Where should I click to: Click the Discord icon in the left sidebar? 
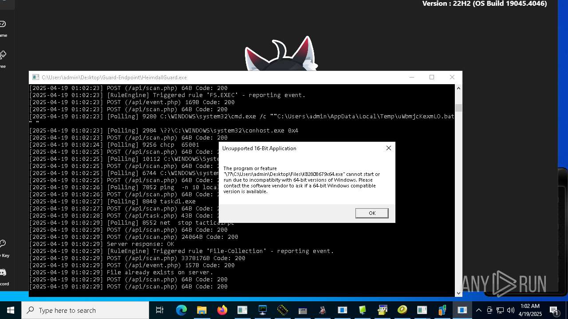3,272
